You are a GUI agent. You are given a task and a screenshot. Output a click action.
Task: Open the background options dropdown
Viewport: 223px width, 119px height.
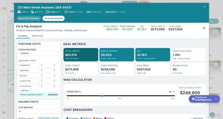coord(214,21)
